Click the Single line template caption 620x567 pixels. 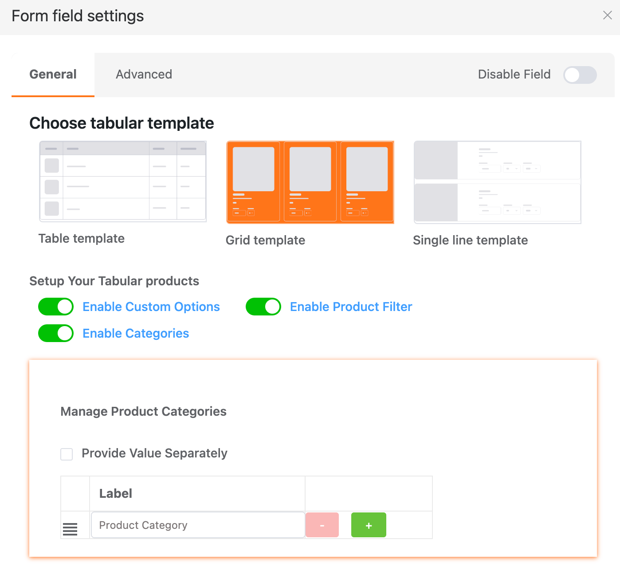point(470,240)
